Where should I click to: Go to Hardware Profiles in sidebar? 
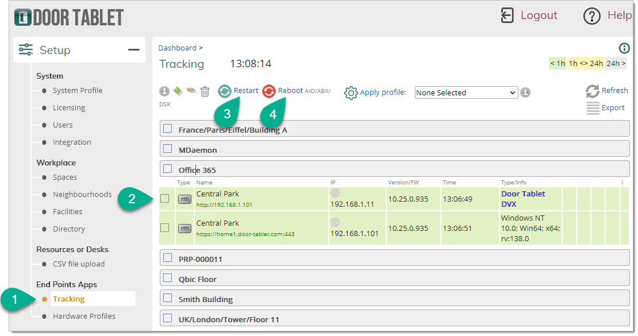[84, 316]
